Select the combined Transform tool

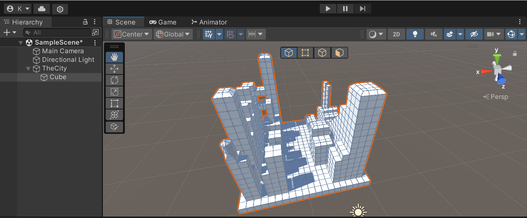(x=114, y=115)
